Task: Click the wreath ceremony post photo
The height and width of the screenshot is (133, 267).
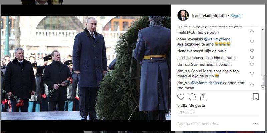Action: pyautogui.click(x=86, y=68)
